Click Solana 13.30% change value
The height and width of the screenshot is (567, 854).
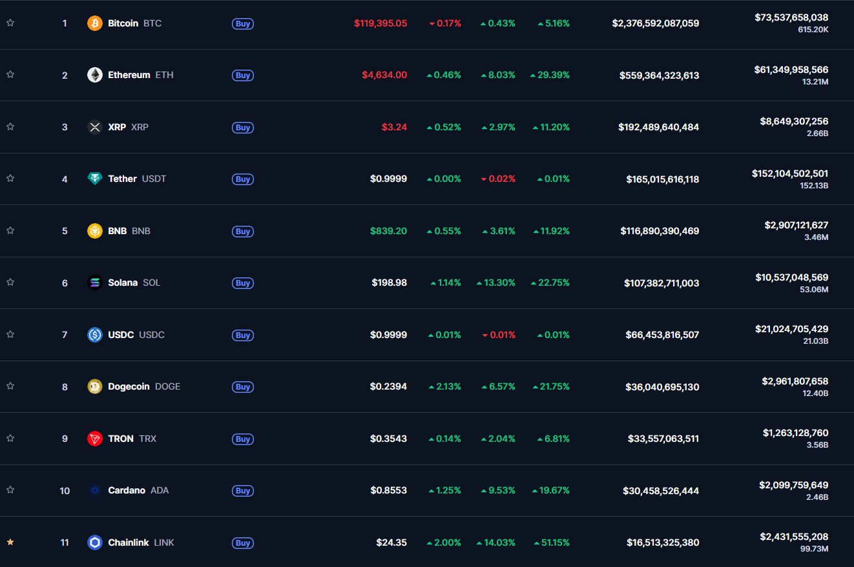click(x=495, y=283)
